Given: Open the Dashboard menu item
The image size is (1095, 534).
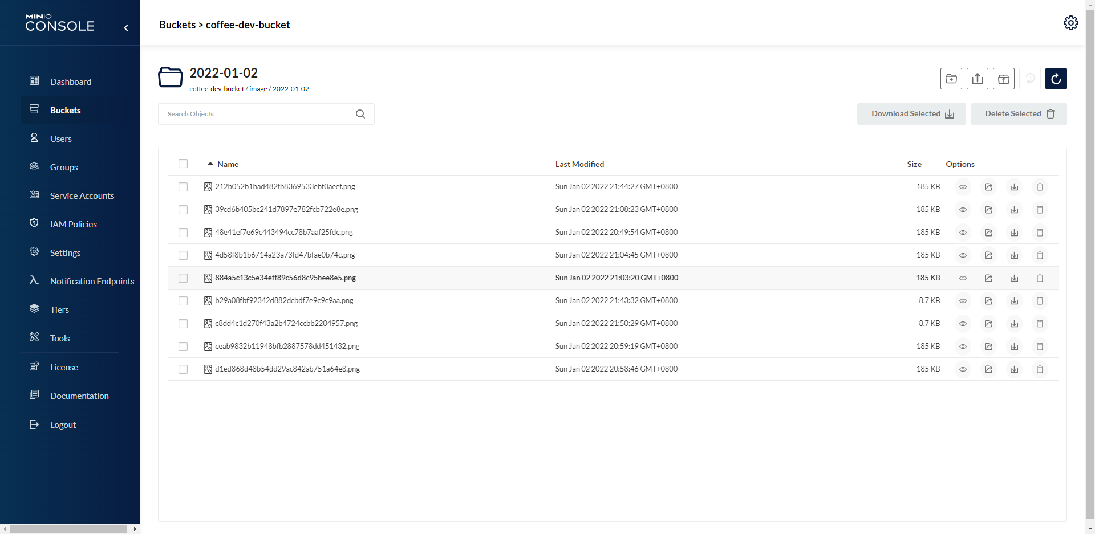Looking at the screenshot, I should (70, 81).
